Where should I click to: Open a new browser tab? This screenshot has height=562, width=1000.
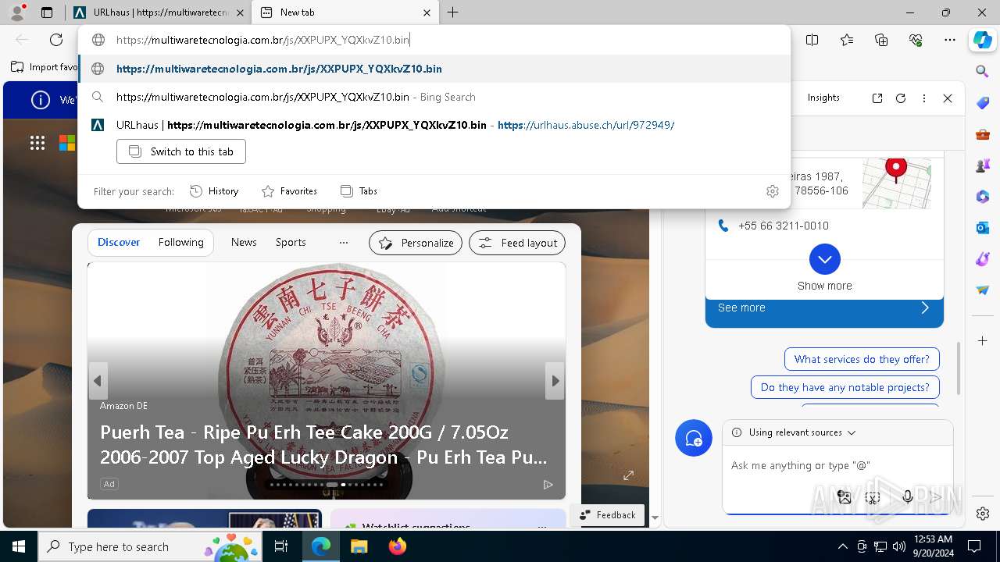[x=453, y=12]
